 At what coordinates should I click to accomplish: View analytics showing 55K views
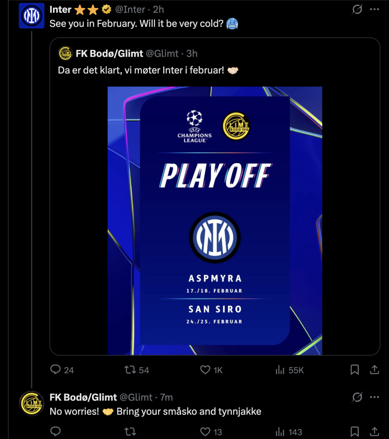tap(280, 370)
